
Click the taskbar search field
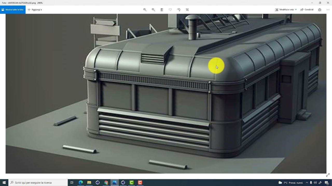pyautogui.click(x=38, y=183)
